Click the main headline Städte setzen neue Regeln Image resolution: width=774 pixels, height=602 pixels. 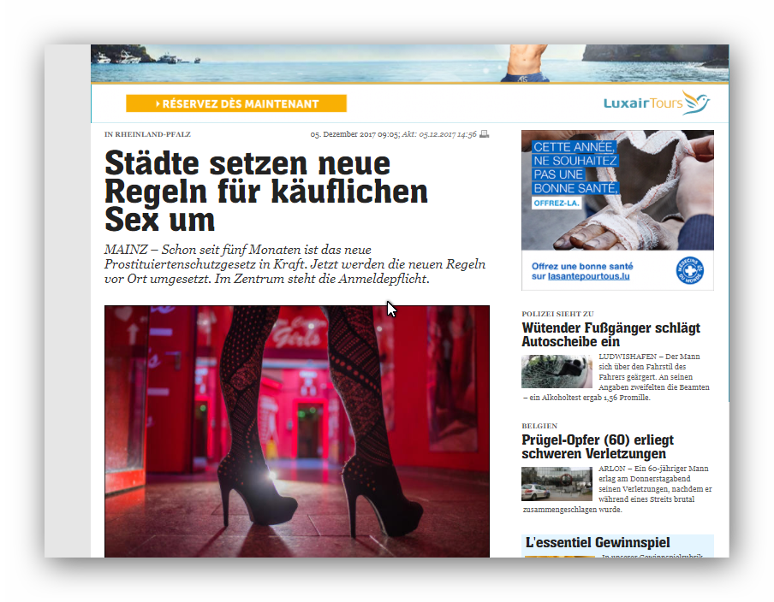coord(265,191)
